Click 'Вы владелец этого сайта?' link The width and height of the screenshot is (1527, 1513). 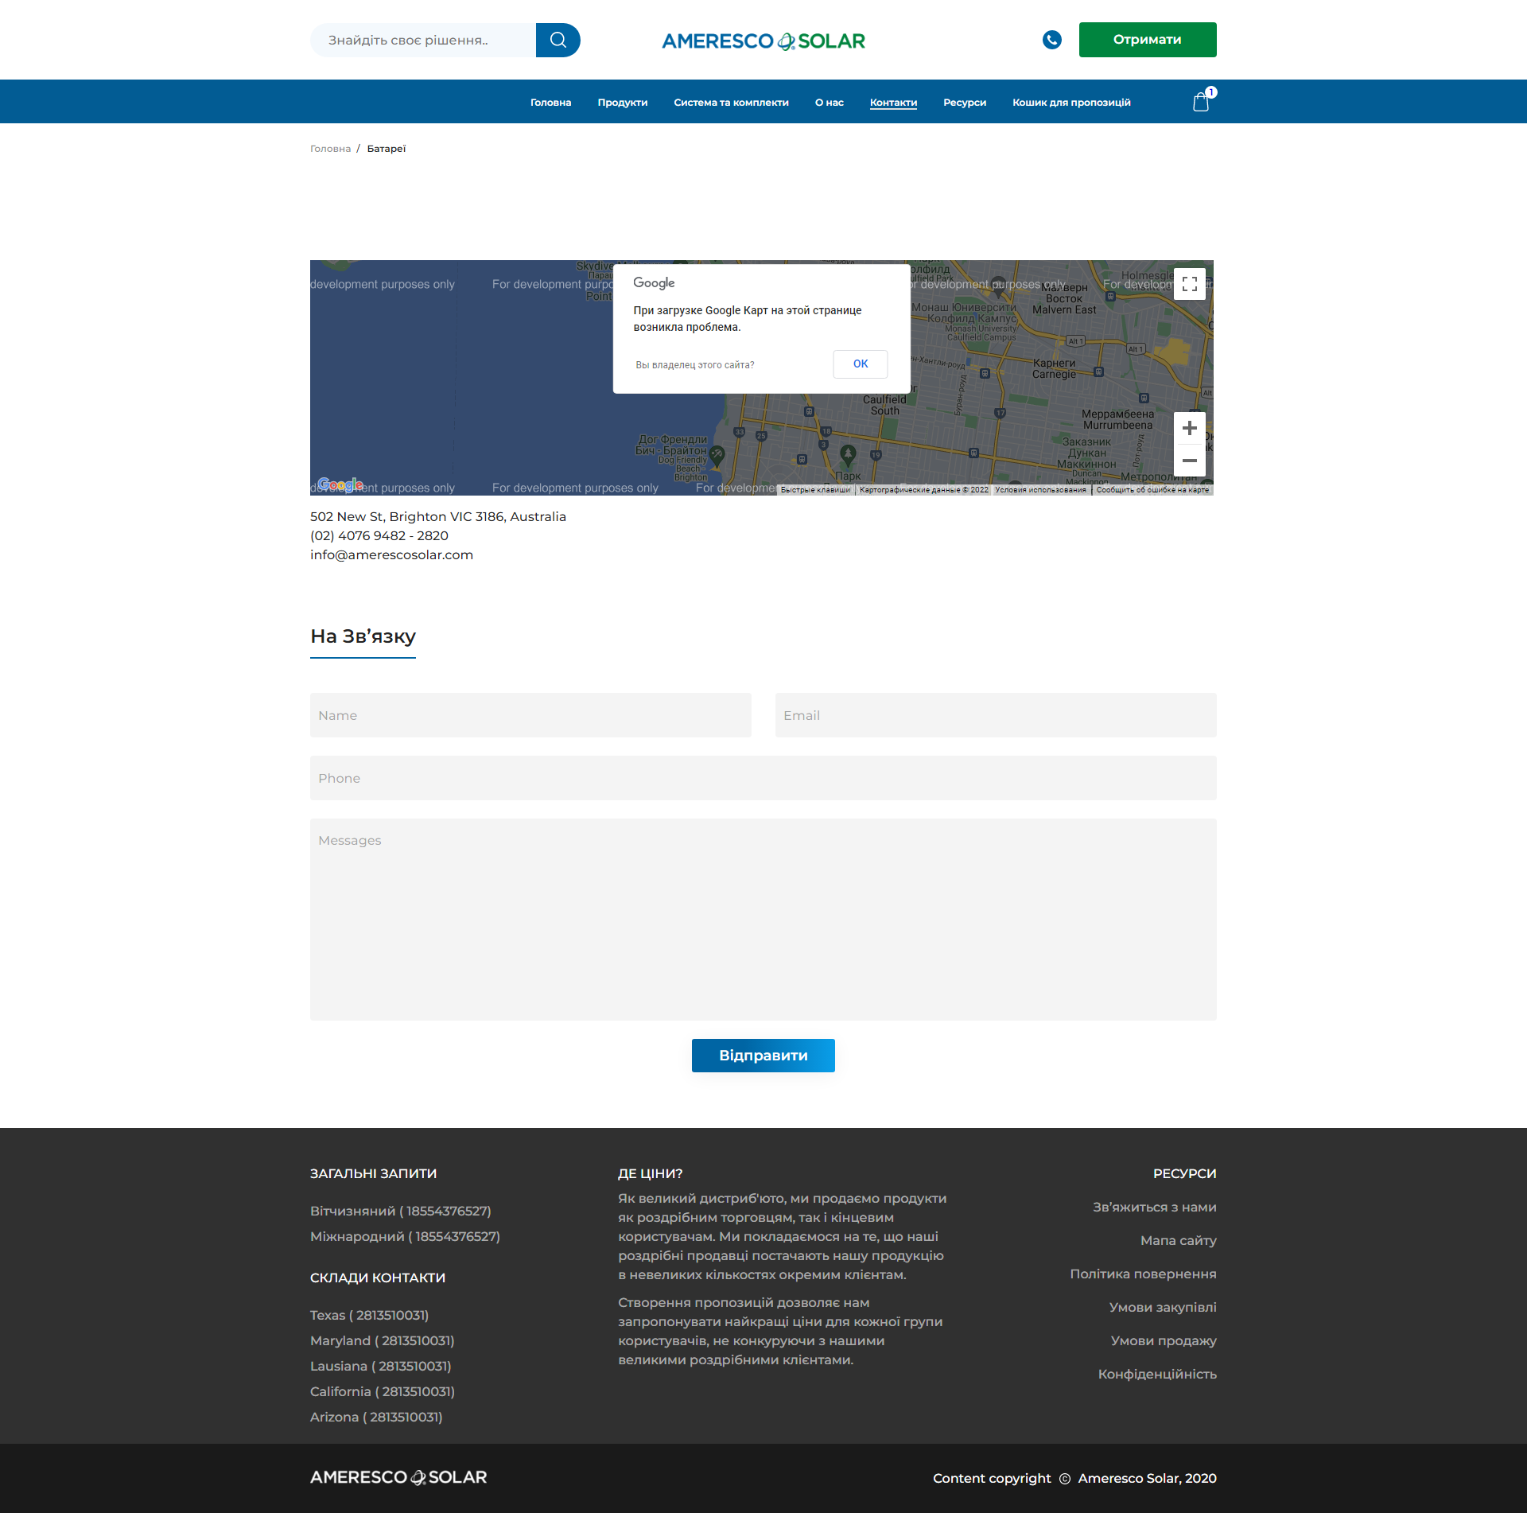pos(694,365)
